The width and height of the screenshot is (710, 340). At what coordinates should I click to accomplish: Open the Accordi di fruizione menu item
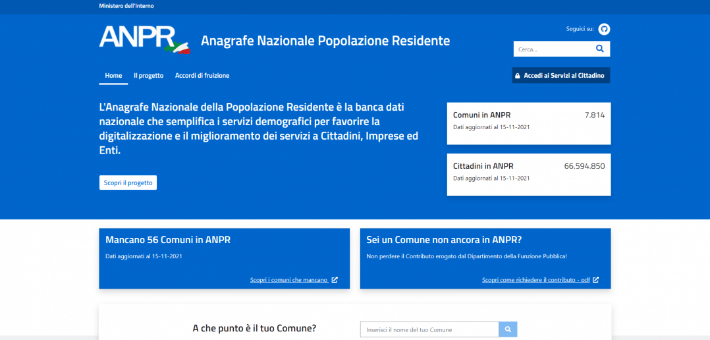(x=202, y=76)
